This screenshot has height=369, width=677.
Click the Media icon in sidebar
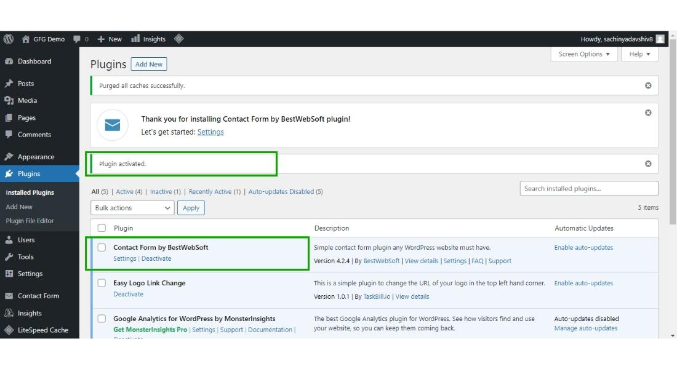(x=9, y=100)
